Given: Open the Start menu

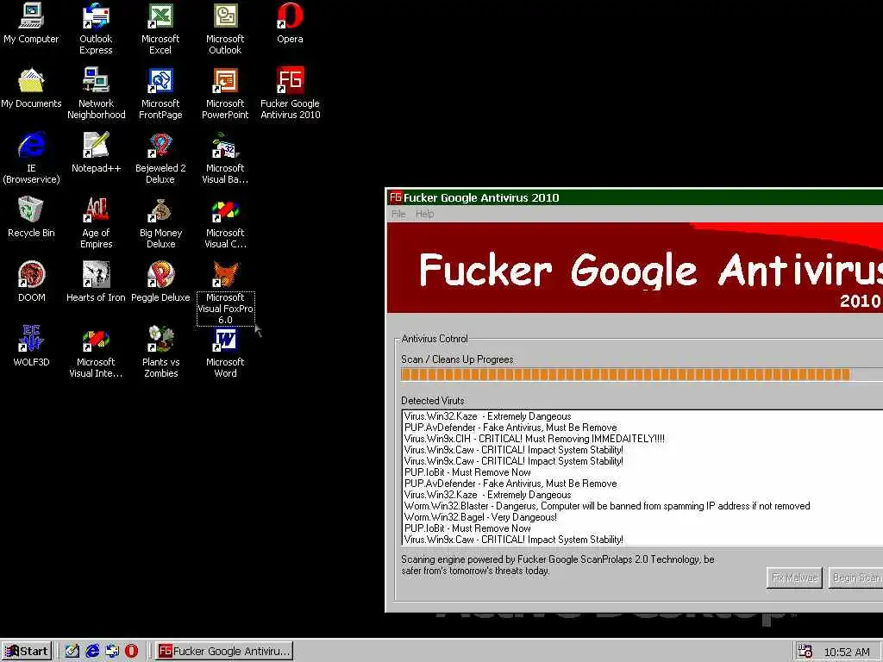Looking at the screenshot, I should tap(27, 652).
